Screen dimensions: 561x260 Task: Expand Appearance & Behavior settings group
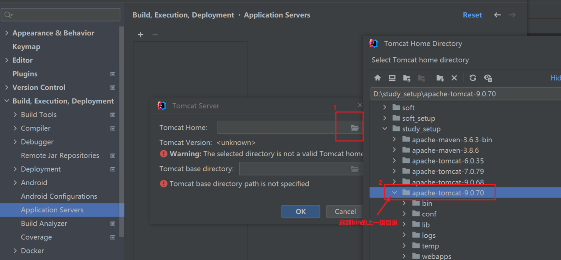7,33
